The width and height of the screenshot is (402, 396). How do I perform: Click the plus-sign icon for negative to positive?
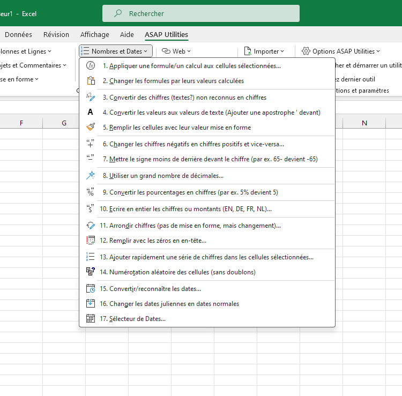90,144
